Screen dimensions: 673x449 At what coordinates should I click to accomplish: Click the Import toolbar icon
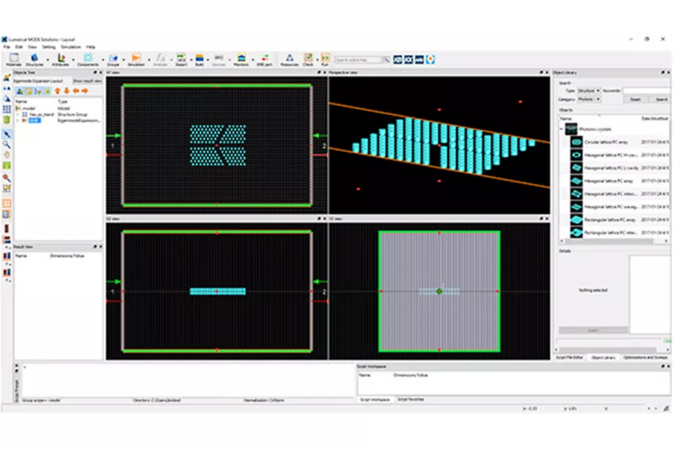coord(181,59)
